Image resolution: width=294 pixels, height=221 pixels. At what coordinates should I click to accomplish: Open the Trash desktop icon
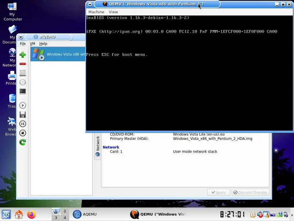pos(11,101)
